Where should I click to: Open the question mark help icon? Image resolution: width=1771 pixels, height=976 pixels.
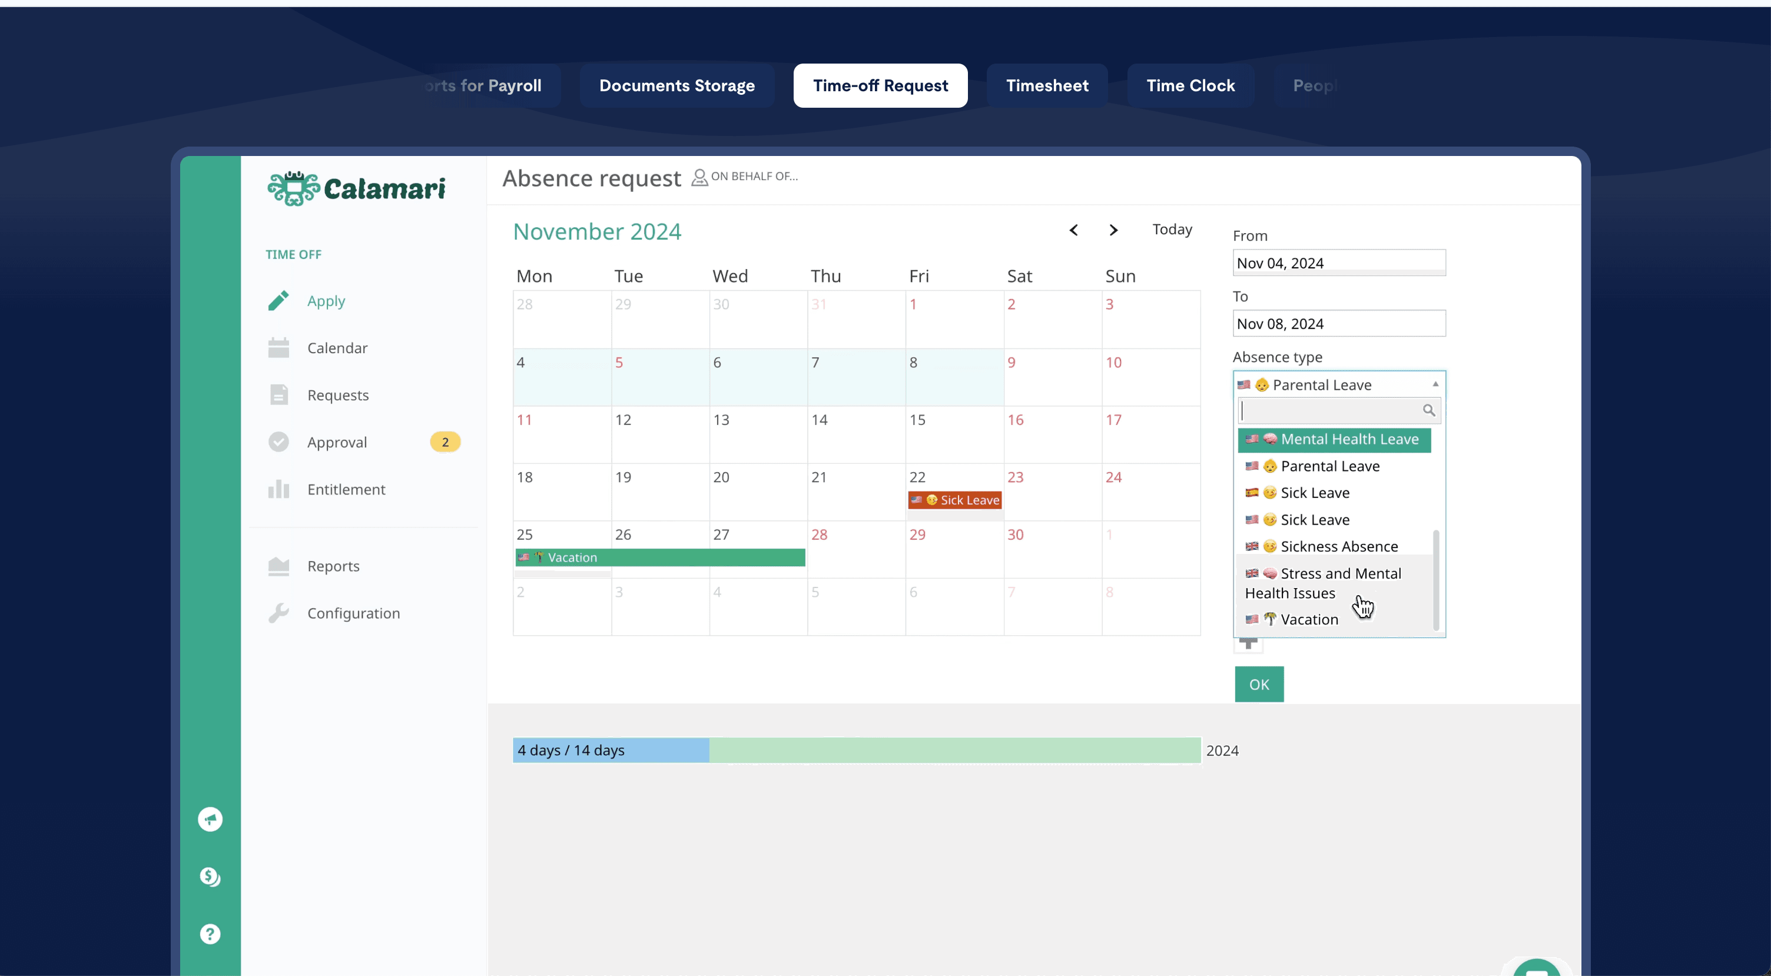tap(210, 934)
